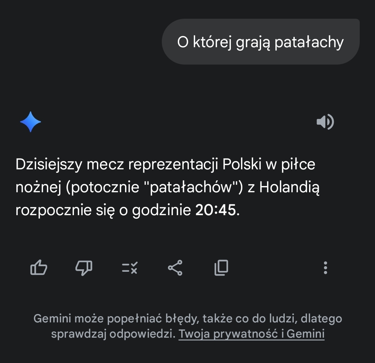Open the modify response options icon

[x=130, y=268]
